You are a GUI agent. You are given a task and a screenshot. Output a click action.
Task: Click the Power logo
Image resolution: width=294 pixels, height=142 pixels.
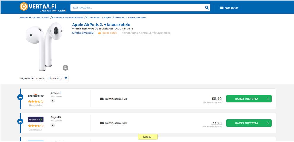pos(36,95)
